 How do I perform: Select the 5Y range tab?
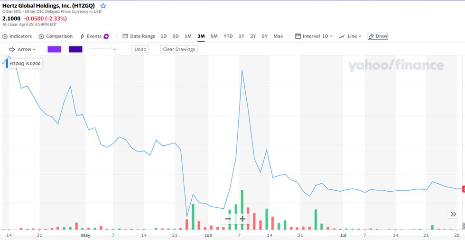pyautogui.click(x=265, y=36)
